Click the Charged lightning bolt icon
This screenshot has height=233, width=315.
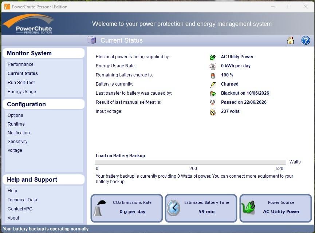pos(213,84)
